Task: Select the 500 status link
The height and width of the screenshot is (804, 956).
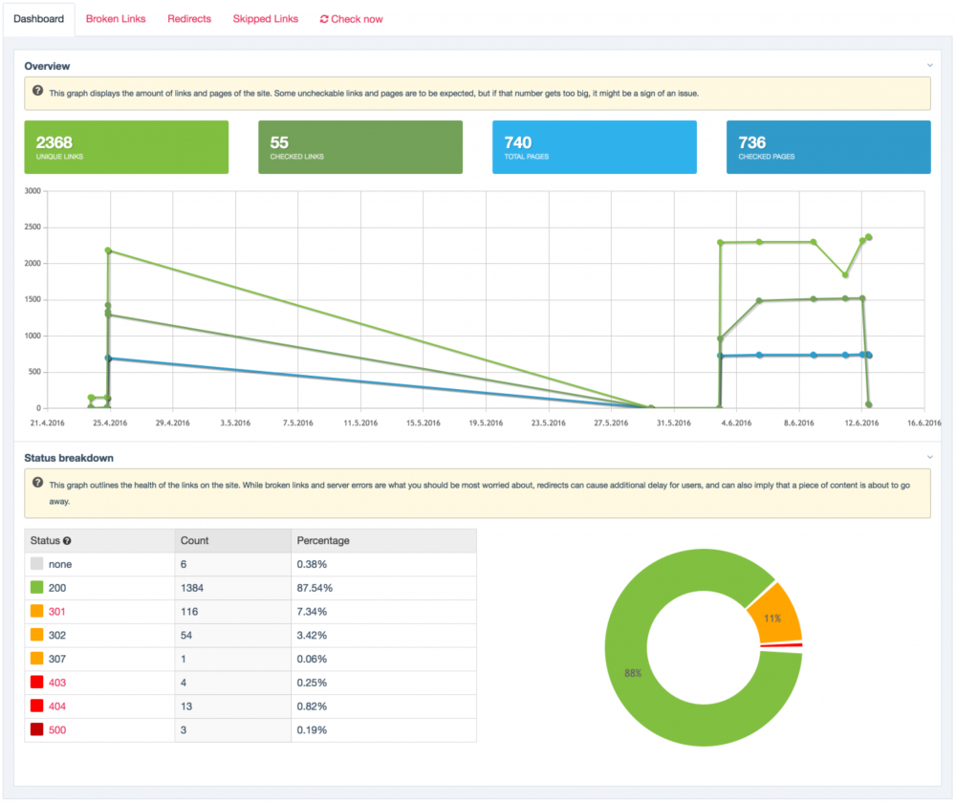Action: click(59, 729)
